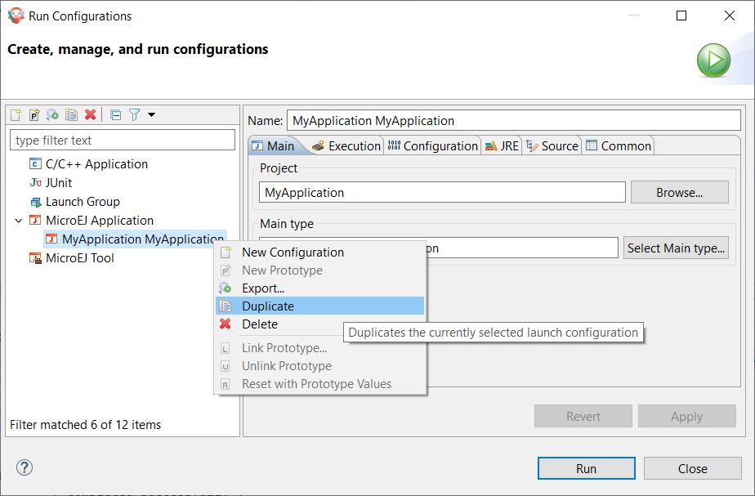Click the help question mark icon
The height and width of the screenshot is (496, 755).
click(24, 467)
